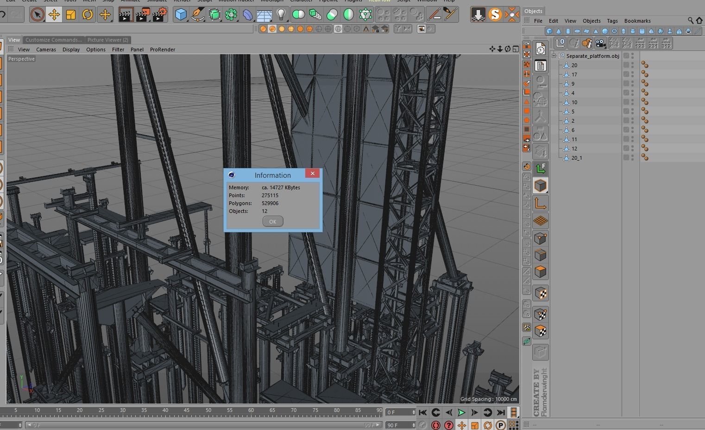This screenshot has width=705, height=430.
Task: Select the Spline Pen tool
Action: point(198,14)
